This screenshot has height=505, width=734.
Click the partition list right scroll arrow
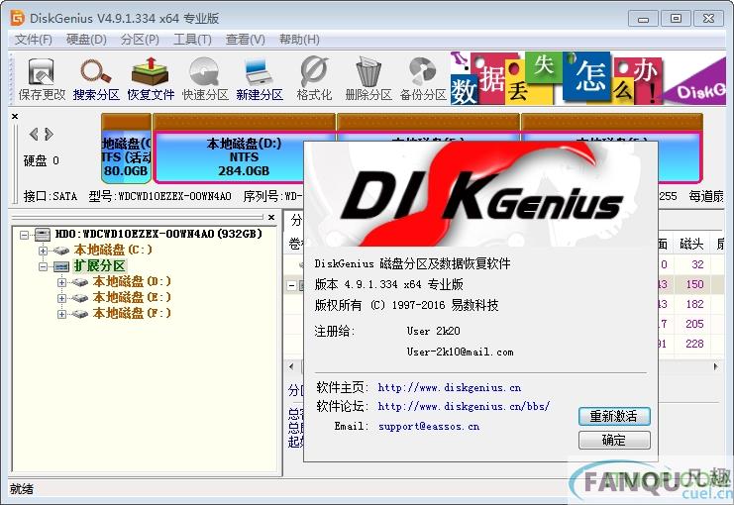pos(716,366)
